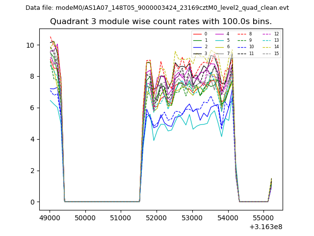This screenshot has height=236, width=314.
Task: Click the red solid legend line for module 0
Action: [x=197, y=34]
